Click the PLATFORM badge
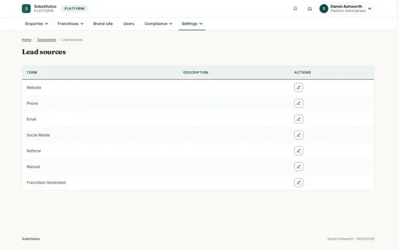The height and width of the screenshot is (250, 399). tap(74, 9)
